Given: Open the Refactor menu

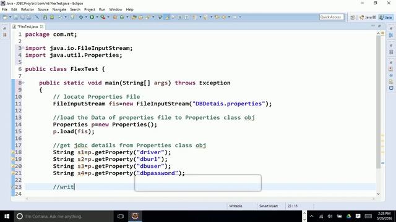Looking at the screenshot, I should click(27, 10).
